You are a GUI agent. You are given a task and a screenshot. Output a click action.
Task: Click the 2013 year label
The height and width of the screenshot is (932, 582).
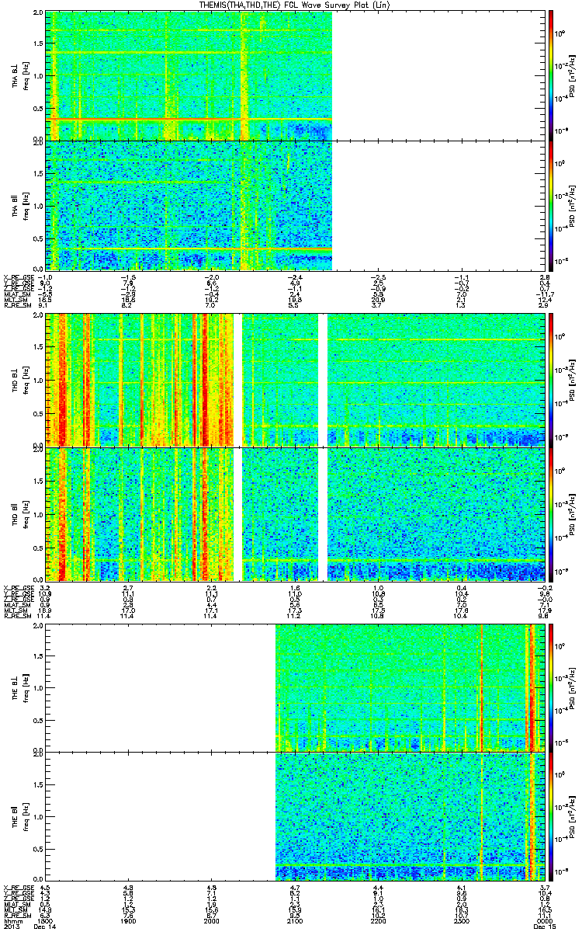12,927
